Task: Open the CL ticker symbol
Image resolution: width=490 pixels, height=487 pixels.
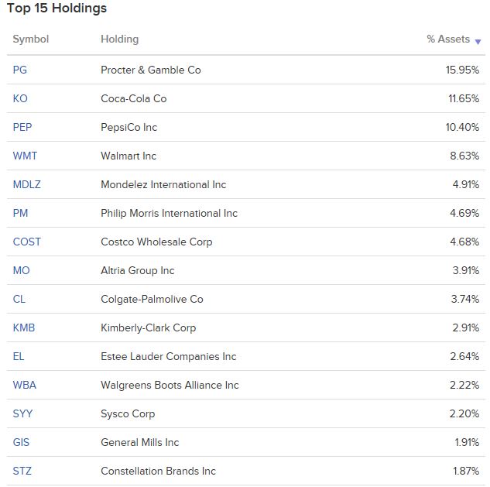Action: (x=19, y=299)
